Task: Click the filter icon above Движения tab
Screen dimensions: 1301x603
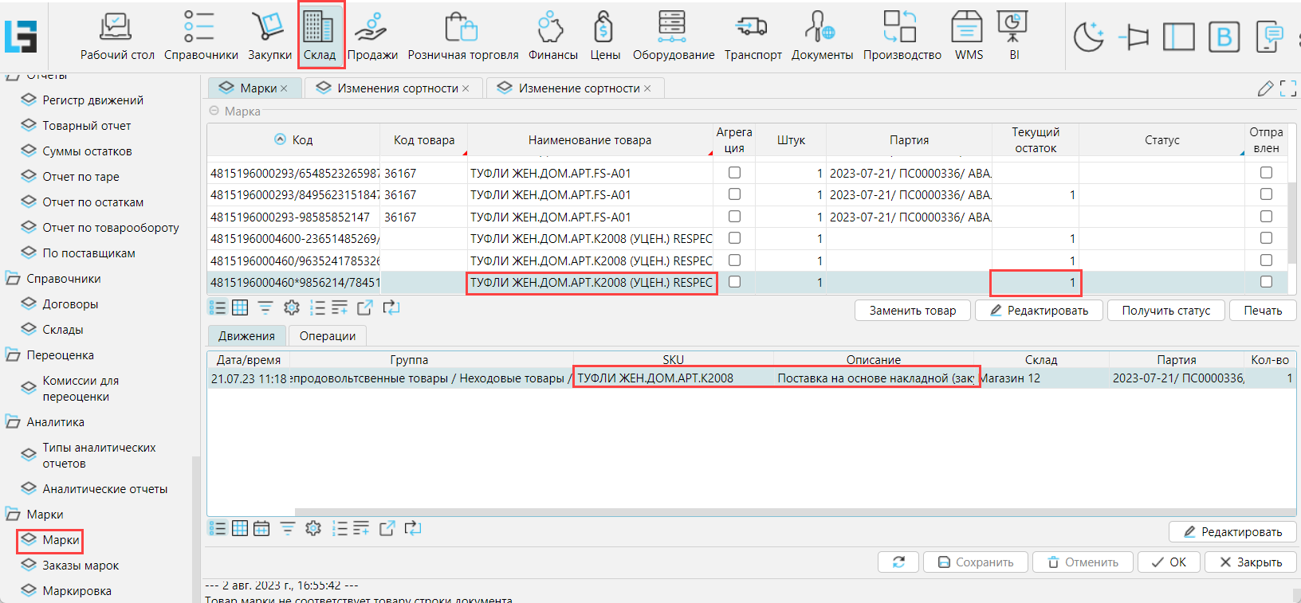Action: 265,308
